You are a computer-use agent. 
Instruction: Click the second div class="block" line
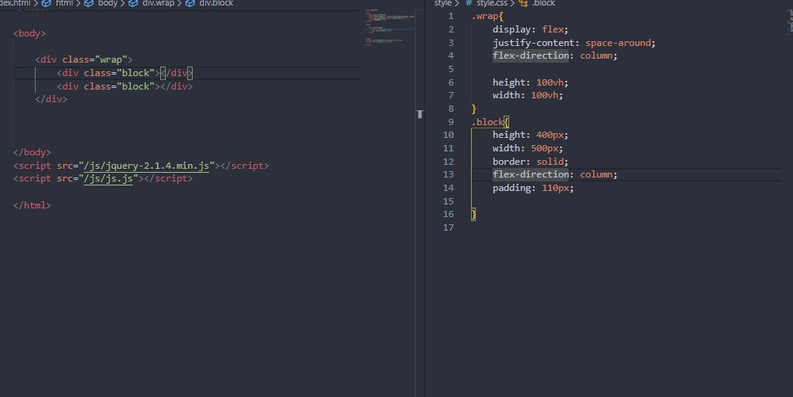click(x=125, y=86)
